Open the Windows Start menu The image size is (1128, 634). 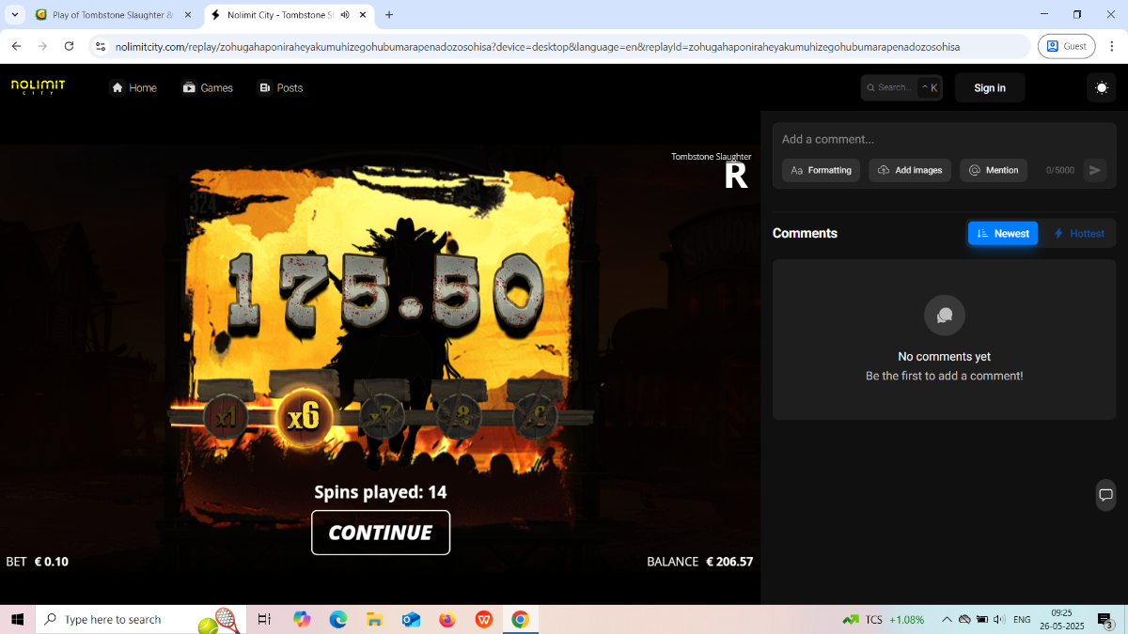[17, 619]
